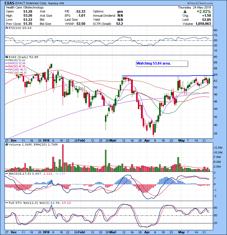The width and height of the screenshot is (227, 235).
Task: Click the MA(20) 51.22 legend entry
Action: [x=15, y=60]
